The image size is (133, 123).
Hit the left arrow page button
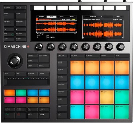9,30
